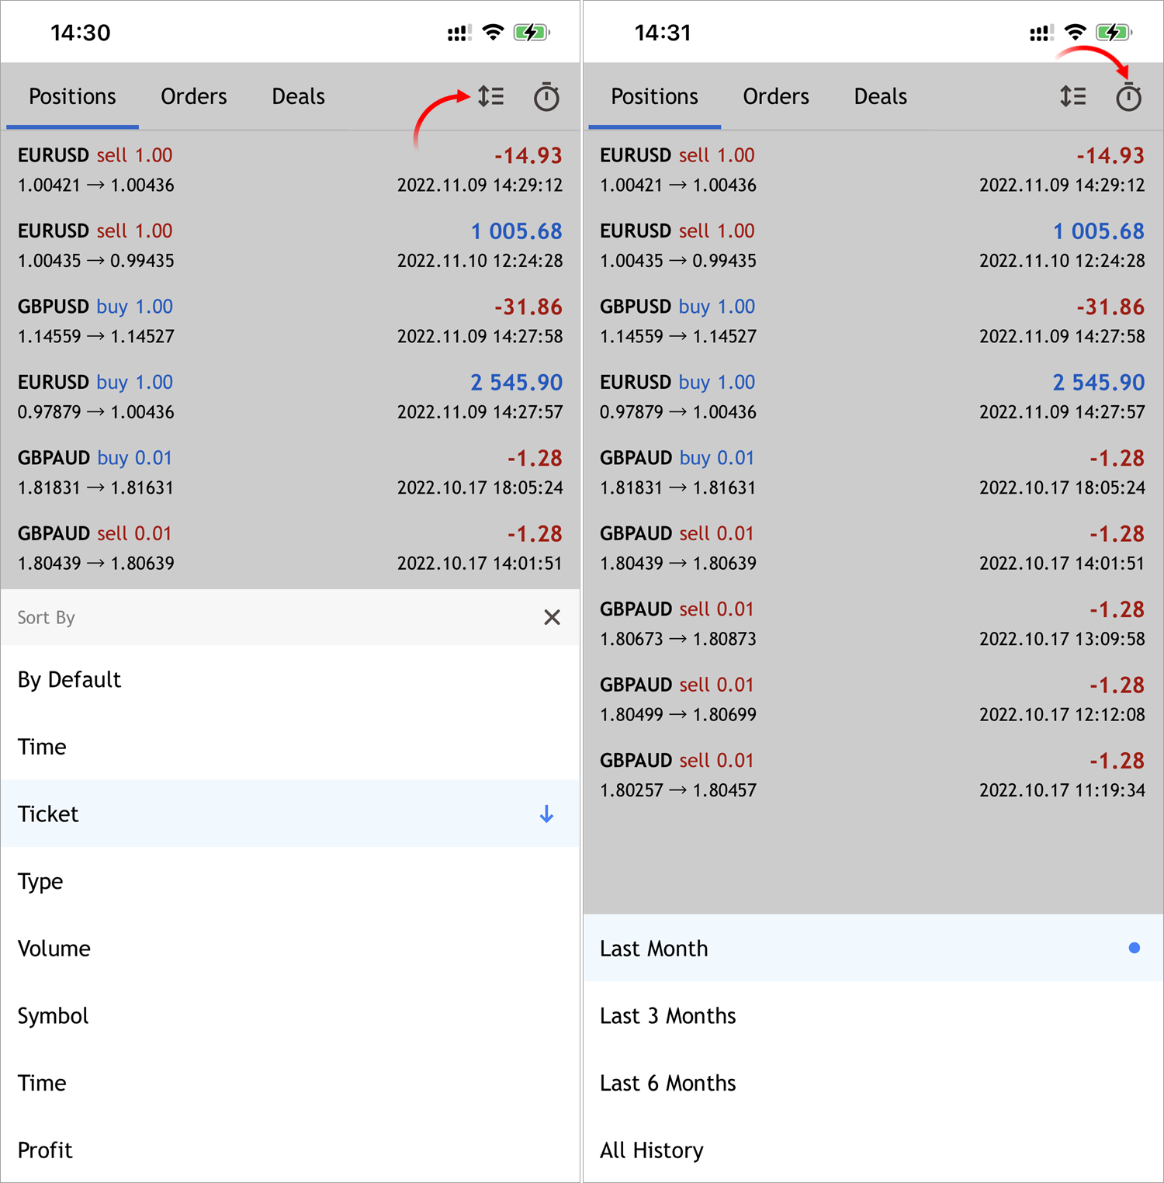The image size is (1164, 1183).
Task: Select the Positions tab in right panel
Action: click(654, 96)
